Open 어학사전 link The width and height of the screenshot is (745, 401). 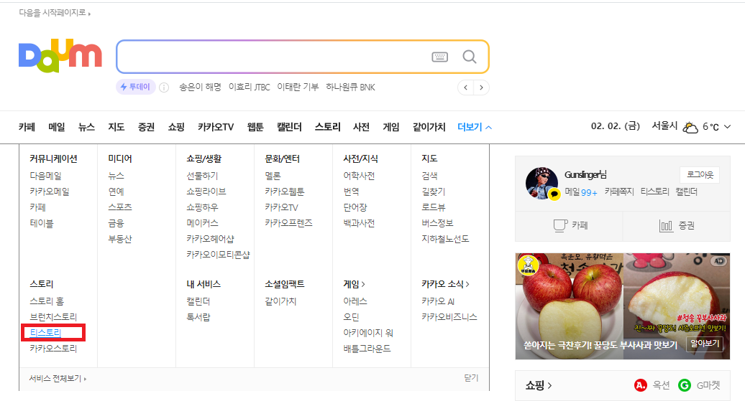359,176
